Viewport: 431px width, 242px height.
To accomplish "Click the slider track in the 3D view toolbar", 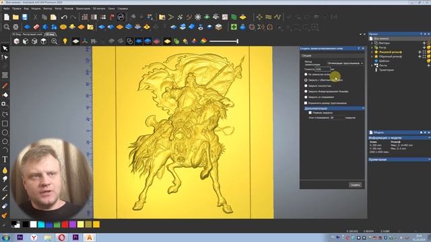I will [x=224, y=41].
